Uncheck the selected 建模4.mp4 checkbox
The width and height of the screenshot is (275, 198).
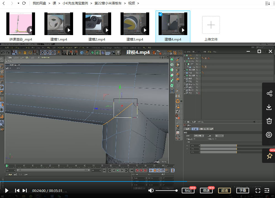tap(160, 14)
